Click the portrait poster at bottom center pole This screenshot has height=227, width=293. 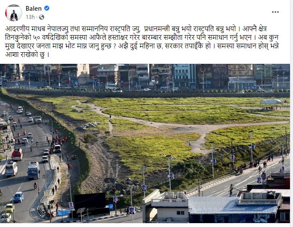pos(132,211)
